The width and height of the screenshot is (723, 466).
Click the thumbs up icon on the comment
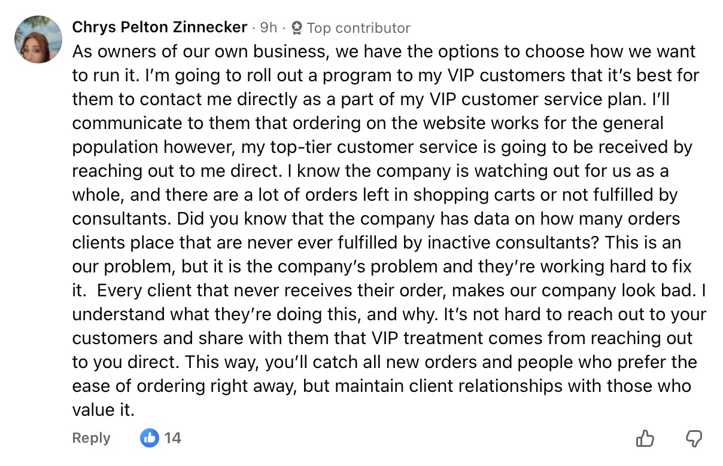click(x=645, y=439)
